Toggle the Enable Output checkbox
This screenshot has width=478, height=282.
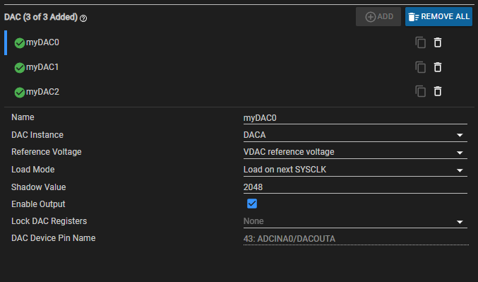(252, 204)
